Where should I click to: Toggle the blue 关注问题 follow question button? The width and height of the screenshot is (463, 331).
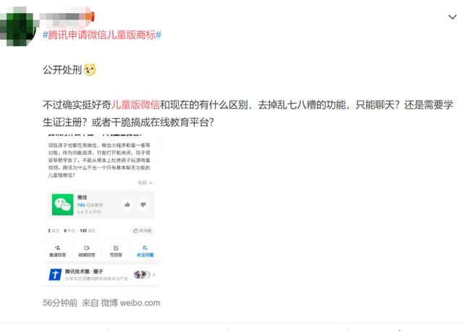coord(145,251)
